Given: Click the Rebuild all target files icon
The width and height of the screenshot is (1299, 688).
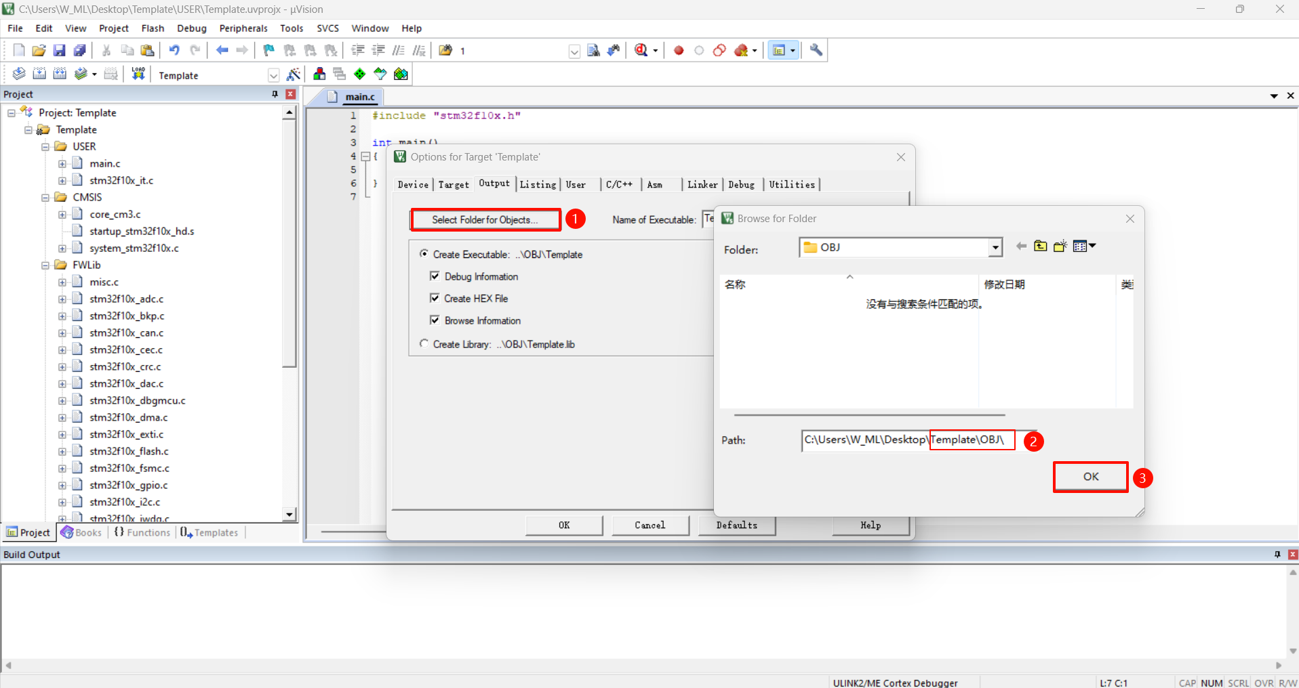Looking at the screenshot, I should (60, 74).
